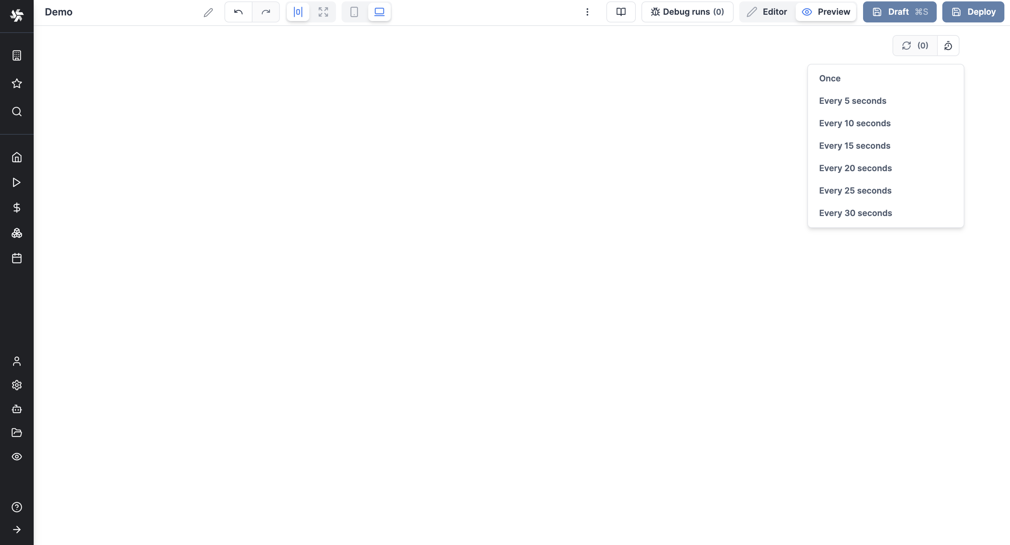Toggle the auto-refresh interval timer dropdown
Viewport: 1010px width, 545px height.
(x=948, y=46)
